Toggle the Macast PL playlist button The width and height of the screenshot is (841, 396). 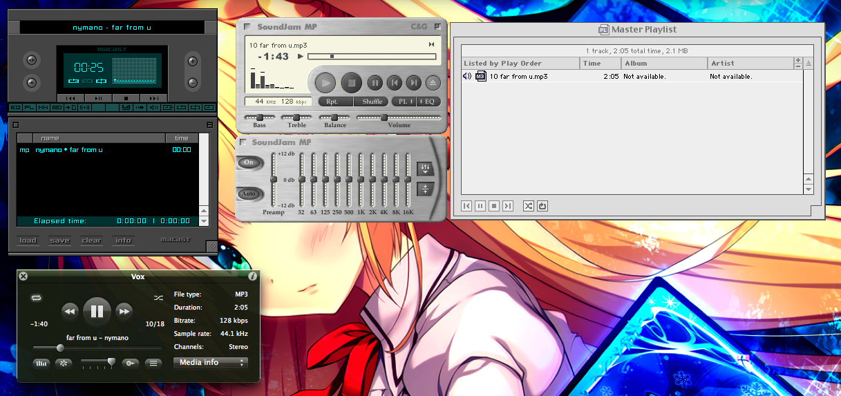(x=29, y=107)
